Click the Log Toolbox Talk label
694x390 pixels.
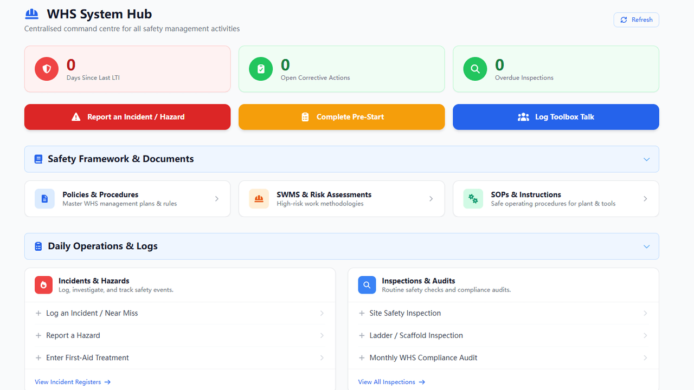click(564, 117)
